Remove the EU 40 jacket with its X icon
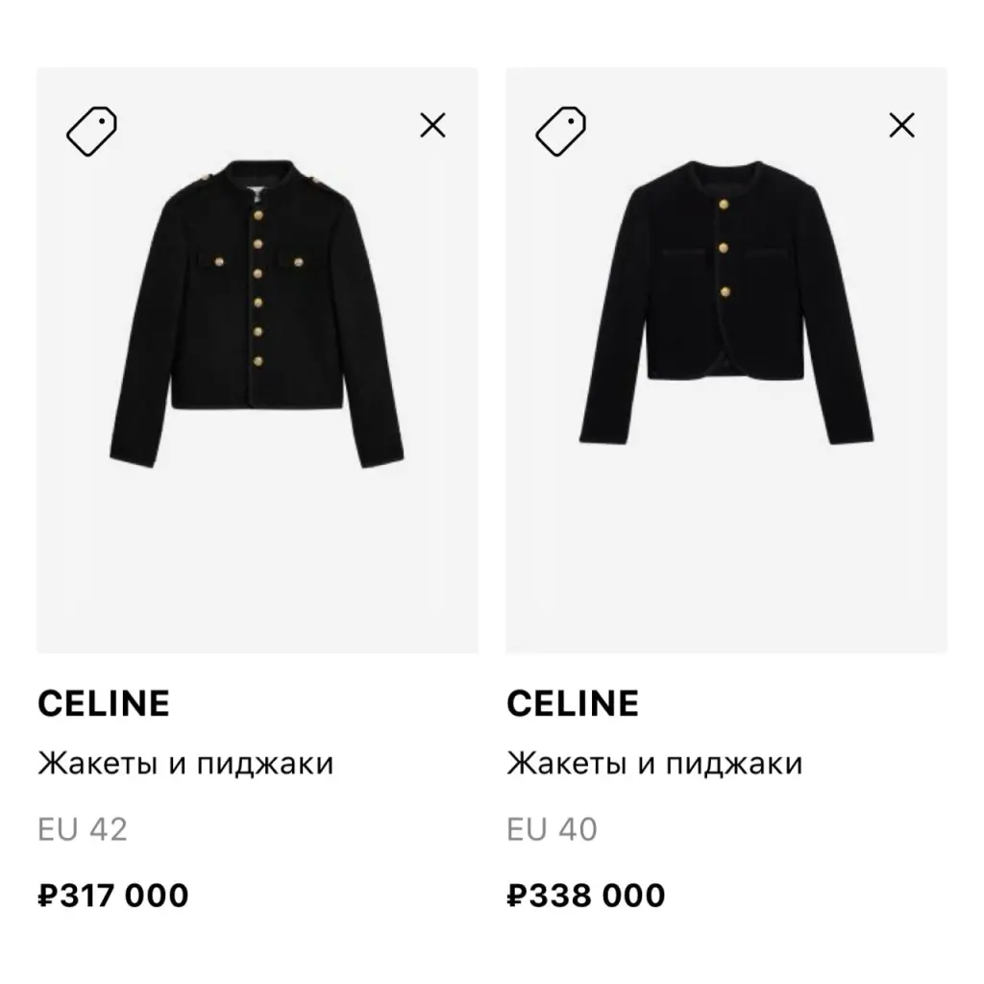This screenshot has width=984, height=984. [x=901, y=125]
